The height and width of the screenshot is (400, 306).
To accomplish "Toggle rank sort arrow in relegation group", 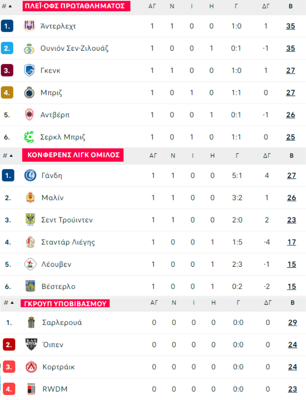I will click(9, 303).
